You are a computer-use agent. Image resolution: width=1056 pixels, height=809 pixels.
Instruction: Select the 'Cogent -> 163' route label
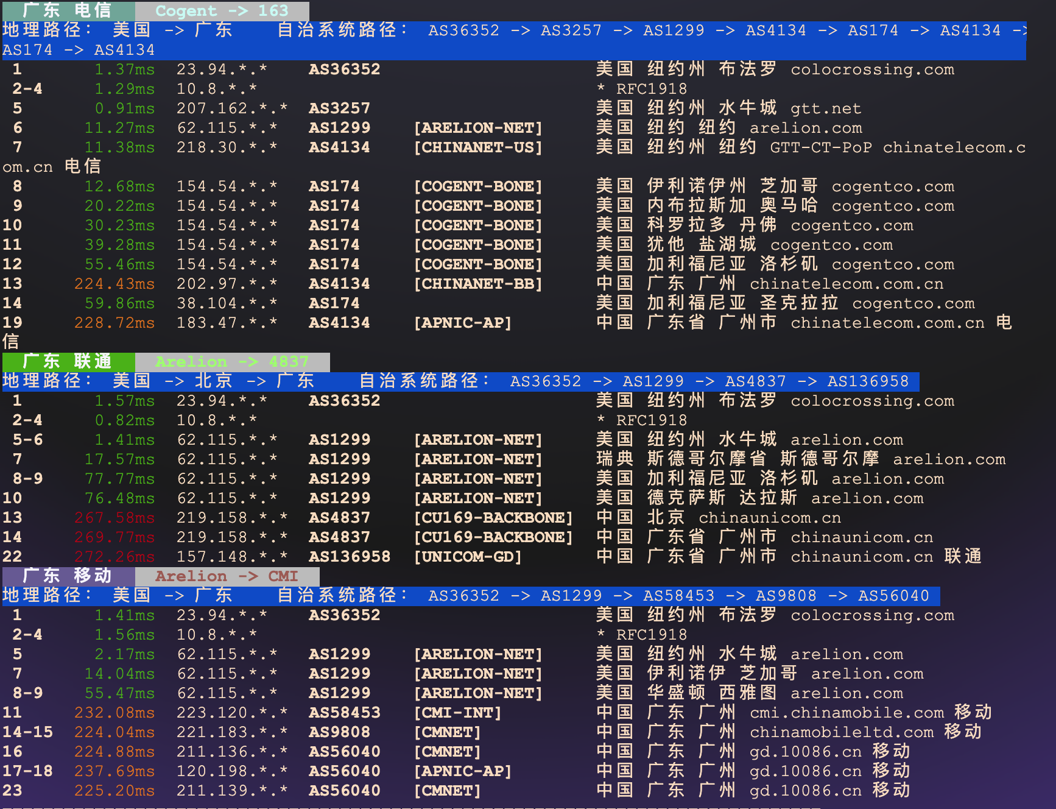tap(222, 10)
